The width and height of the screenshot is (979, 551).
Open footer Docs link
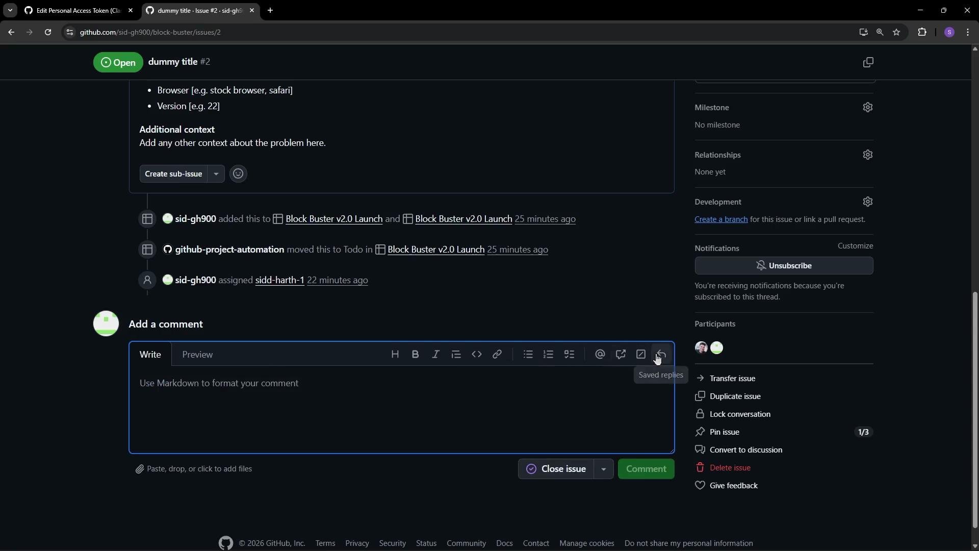(x=504, y=543)
